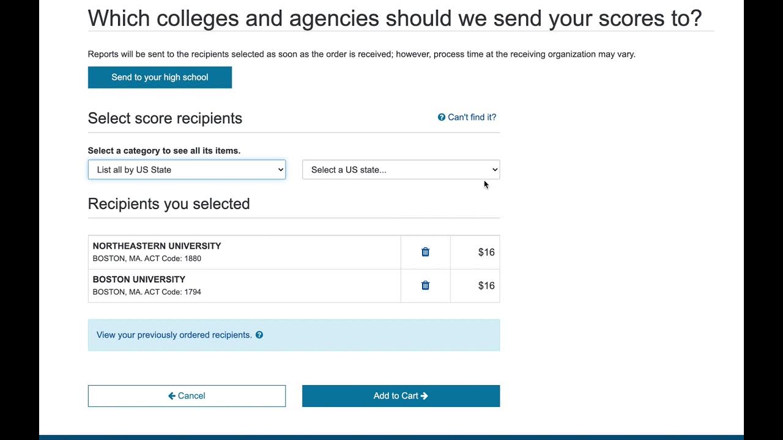Click the $16 price for Northeastern University
Image resolution: width=783 pixels, height=440 pixels.
coord(486,252)
